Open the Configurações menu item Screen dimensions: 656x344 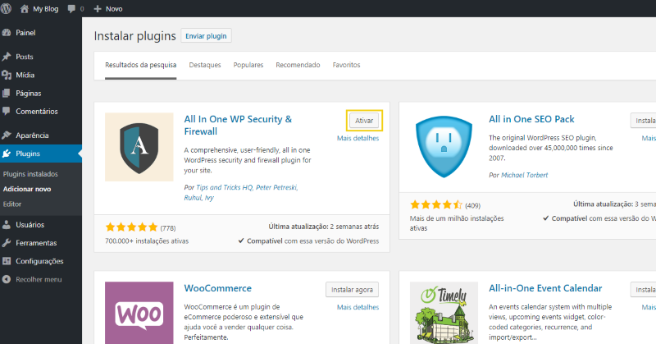pyautogui.click(x=40, y=261)
